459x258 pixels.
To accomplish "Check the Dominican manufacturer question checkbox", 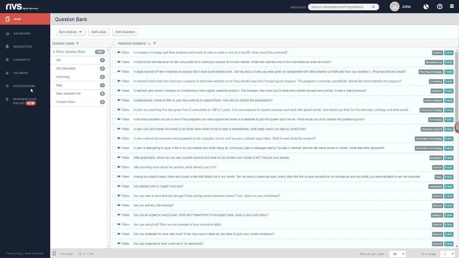I will [x=114, y=62].
